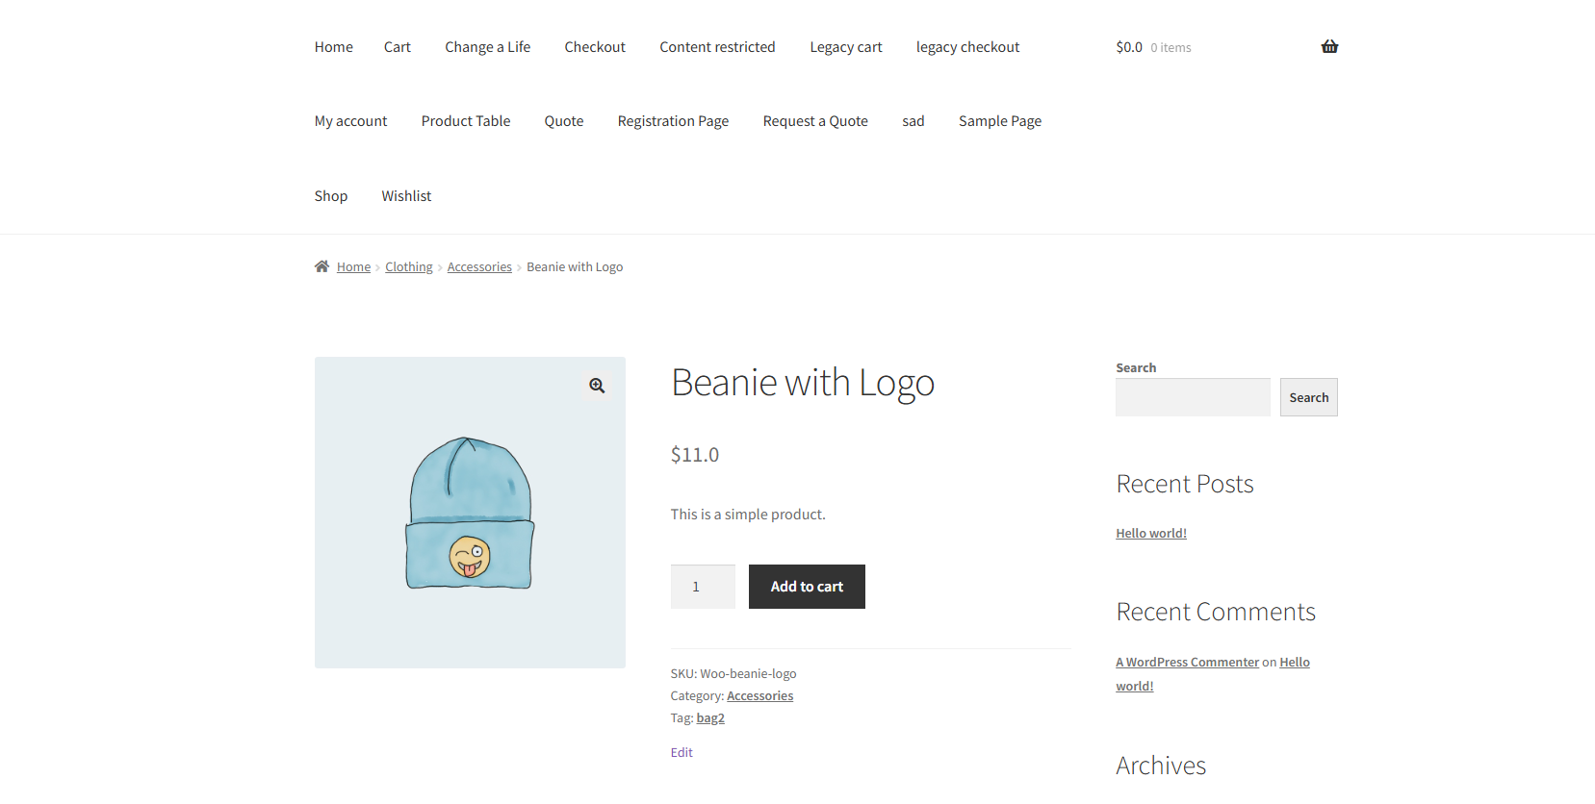The image size is (1595, 804).
Task: Click the Search button in sidebar
Action: (x=1308, y=397)
